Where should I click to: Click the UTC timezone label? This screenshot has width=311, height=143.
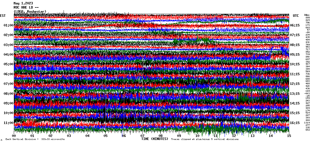pyautogui.click(x=296, y=16)
